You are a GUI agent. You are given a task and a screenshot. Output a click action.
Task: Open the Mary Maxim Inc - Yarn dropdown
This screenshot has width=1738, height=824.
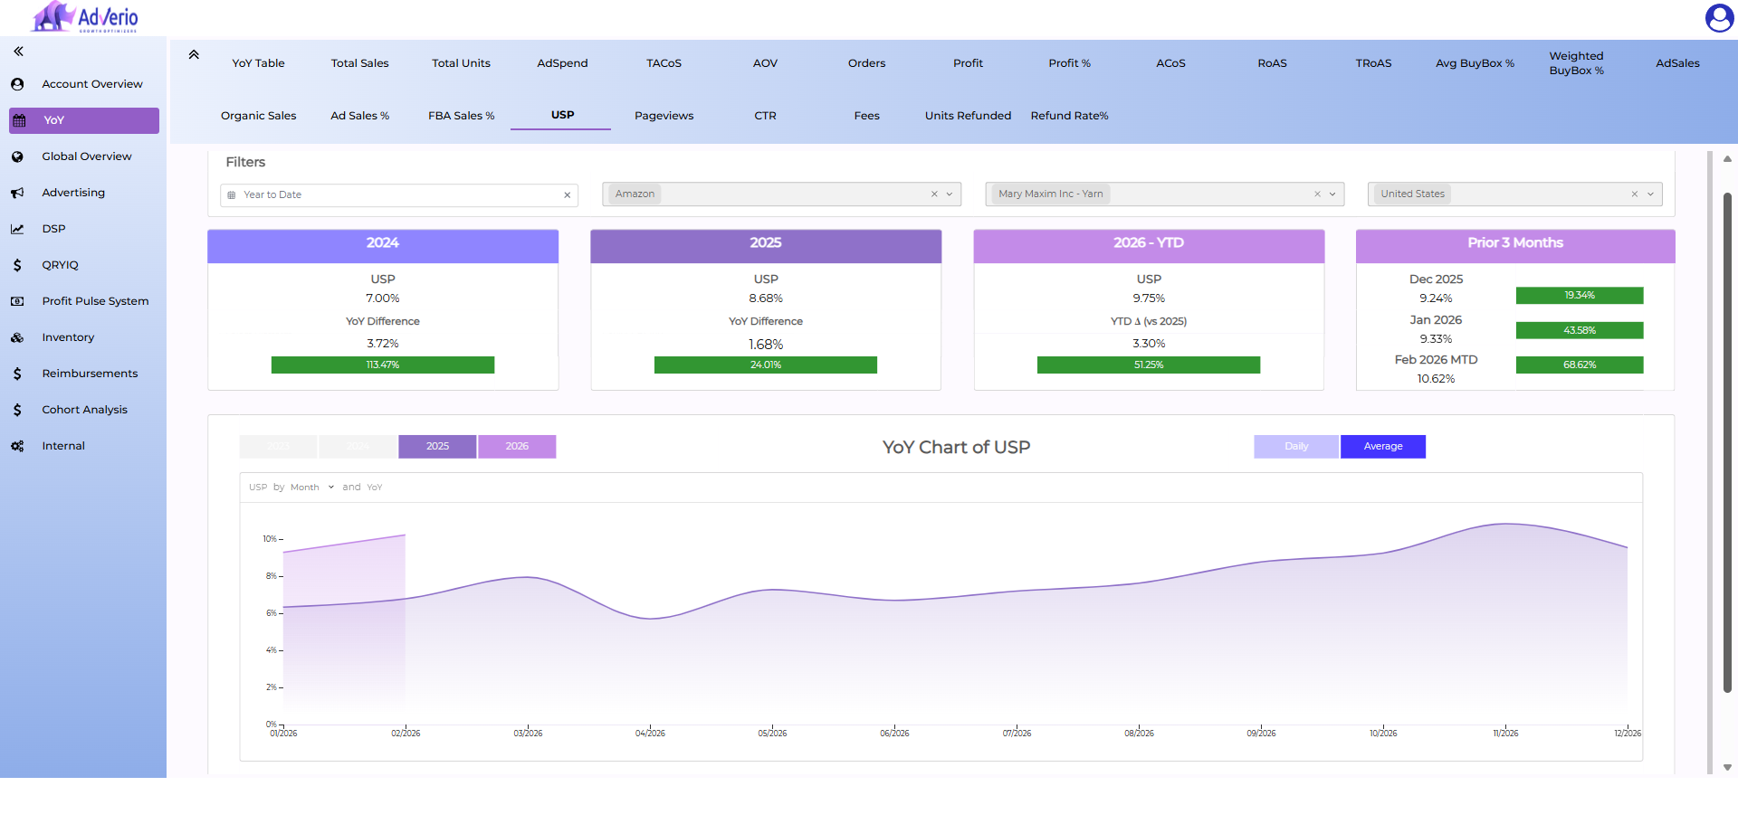coord(1332,194)
